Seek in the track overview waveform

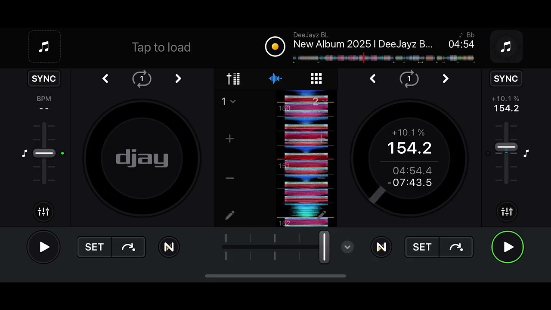[384, 58]
